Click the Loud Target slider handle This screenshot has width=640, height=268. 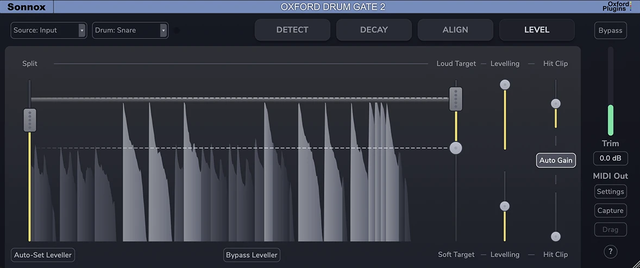[456, 99]
